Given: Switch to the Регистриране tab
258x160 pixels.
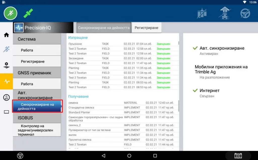Looking at the screenshot, I should coord(146,28).
